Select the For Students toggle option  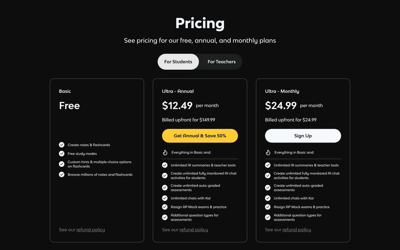(x=178, y=62)
